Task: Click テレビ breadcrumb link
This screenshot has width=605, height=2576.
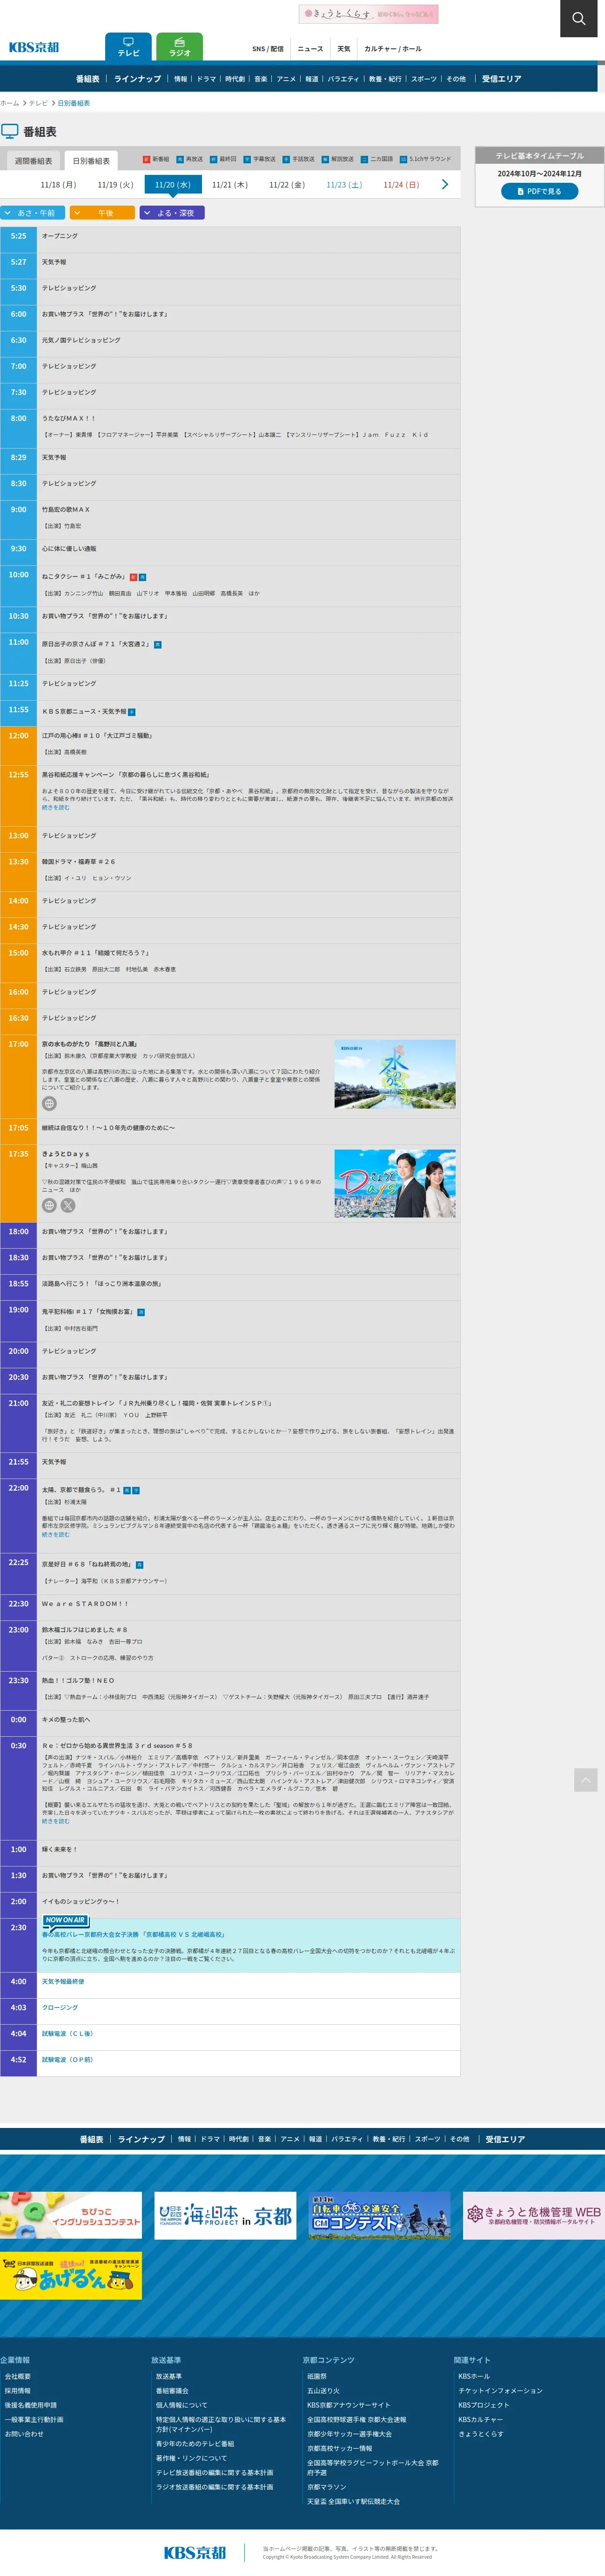Action: point(38,103)
